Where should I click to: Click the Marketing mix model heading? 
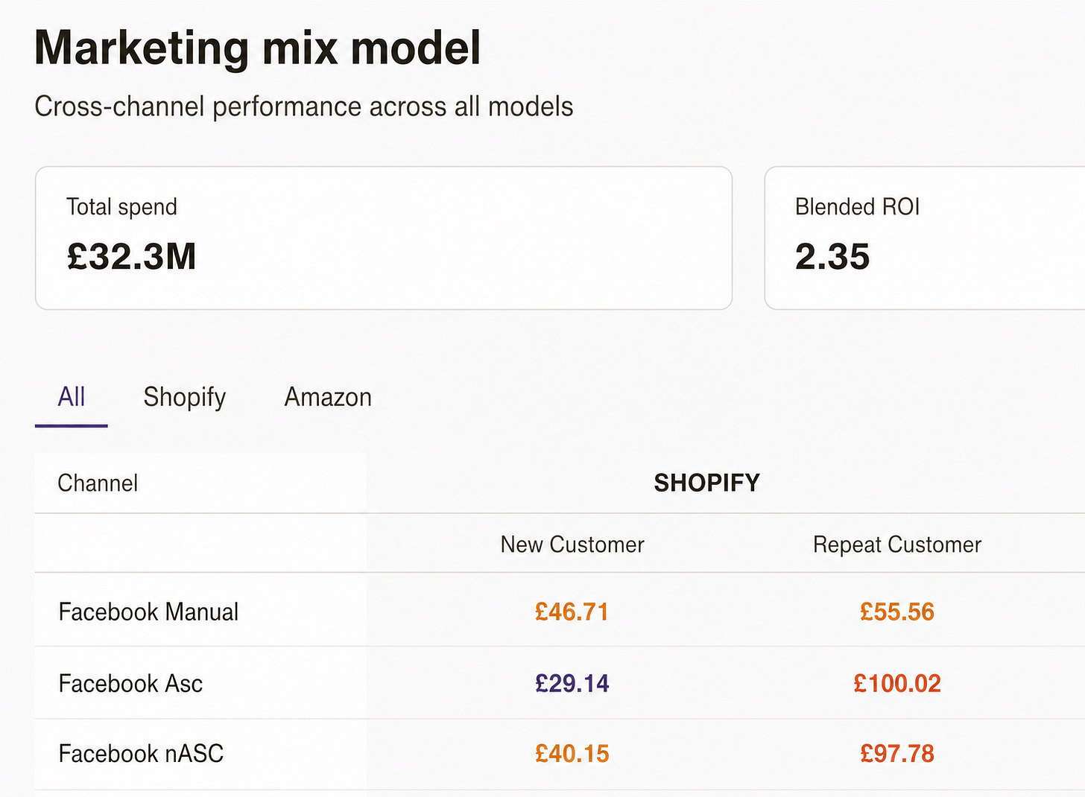pos(258,48)
